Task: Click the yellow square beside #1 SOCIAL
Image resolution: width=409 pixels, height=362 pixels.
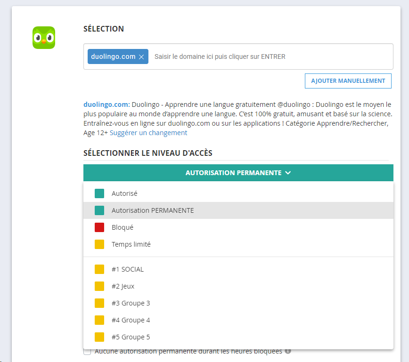Action: coord(98,269)
